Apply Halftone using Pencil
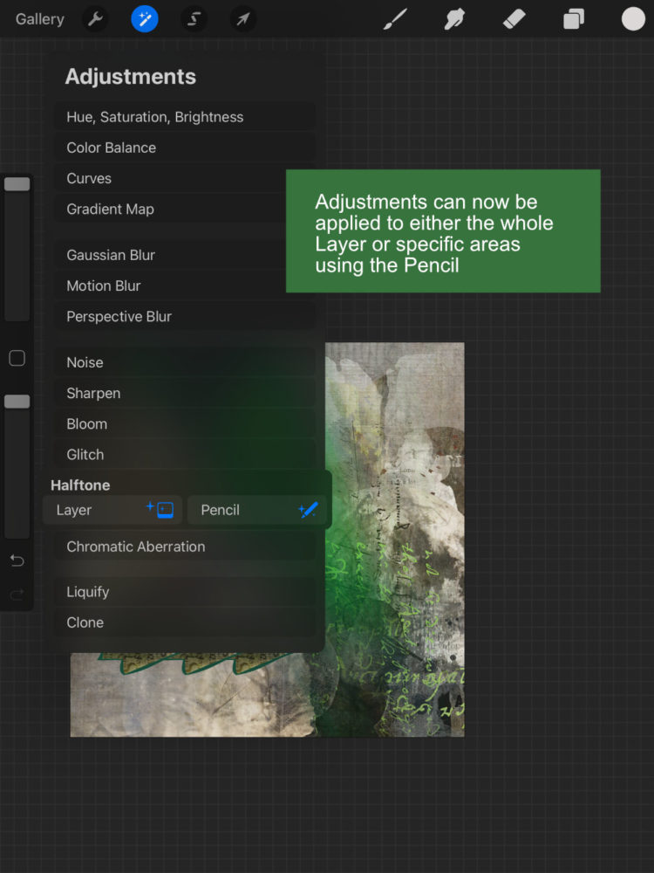The height and width of the screenshot is (873, 654). click(257, 510)
